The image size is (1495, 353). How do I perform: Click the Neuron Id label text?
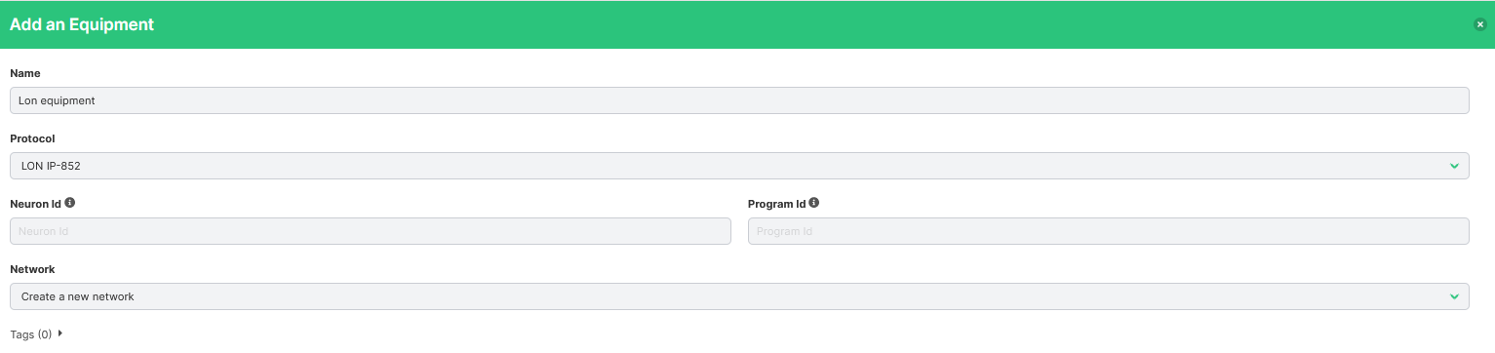point(36,204)
